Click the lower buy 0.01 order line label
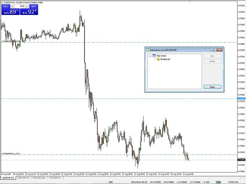Image resolution: width=246 pixels, height=184 pixels. pyautogui.click(x=11, y=154)
